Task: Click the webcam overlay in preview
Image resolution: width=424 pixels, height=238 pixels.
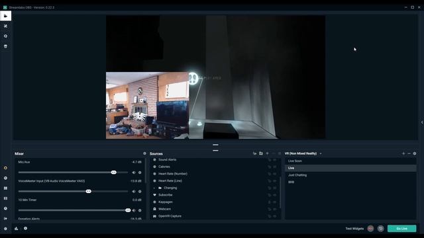Action: [147, 105]
